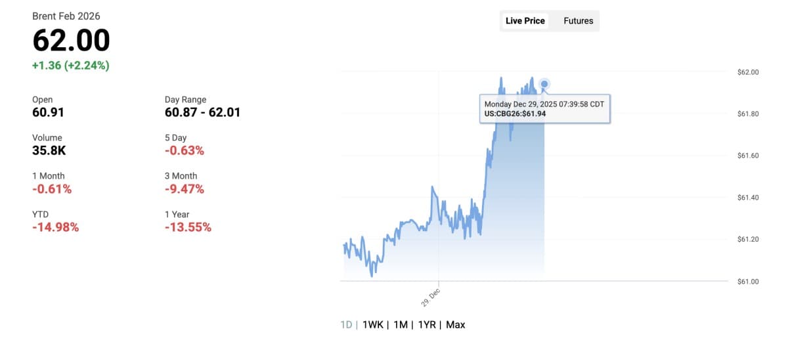Click the 29. Dec x-axis date label

[x=431, y=297]
